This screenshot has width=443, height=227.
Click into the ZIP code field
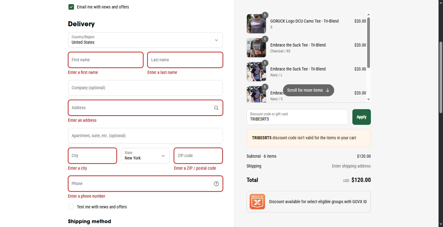pos(198,156)
